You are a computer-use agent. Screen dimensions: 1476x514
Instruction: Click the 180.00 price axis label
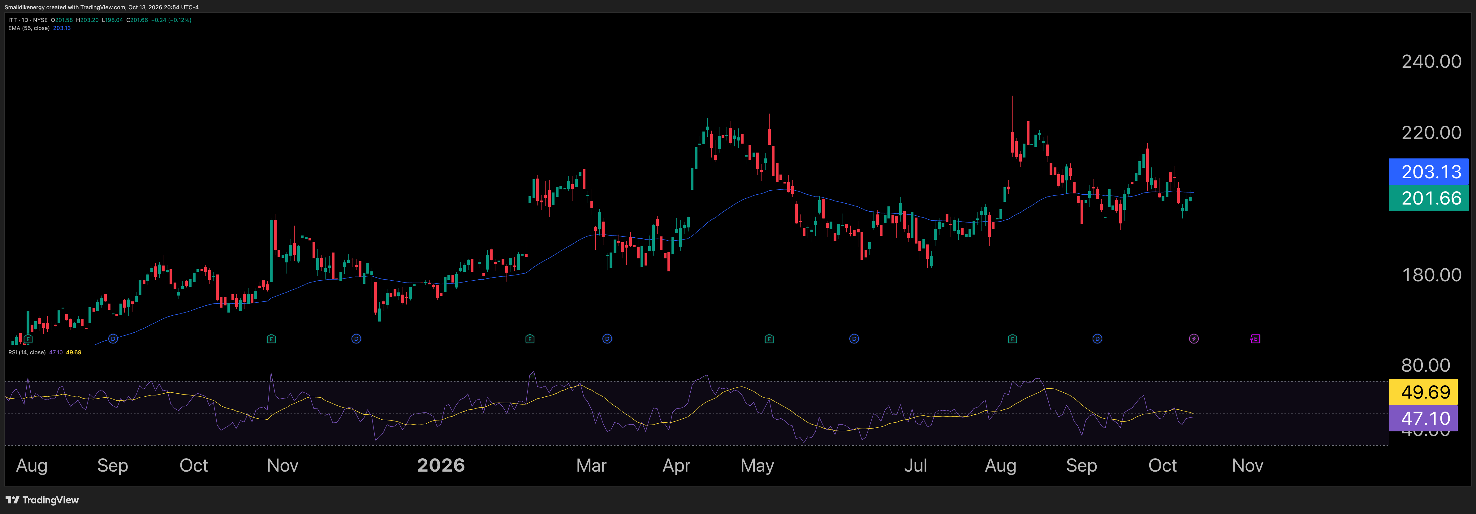(1431, 274)
